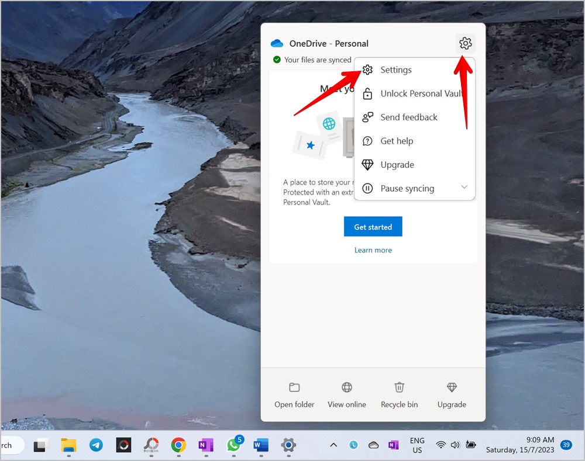Expand the Pause syncing options
This screenshot has height=461, width=585.
[414, 188]
